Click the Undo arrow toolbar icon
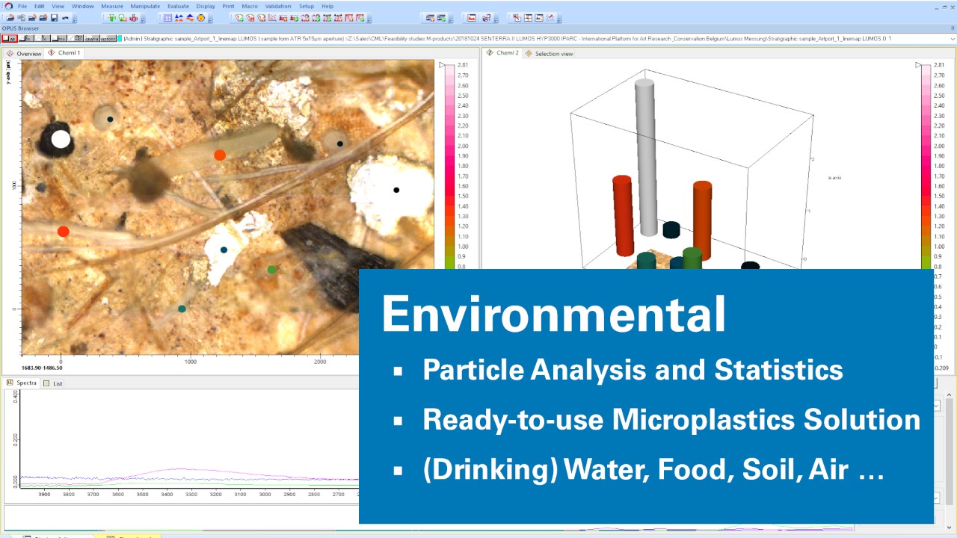Image resolution: width=957 pixels, height=538 pixels. [x=65, y=18]
